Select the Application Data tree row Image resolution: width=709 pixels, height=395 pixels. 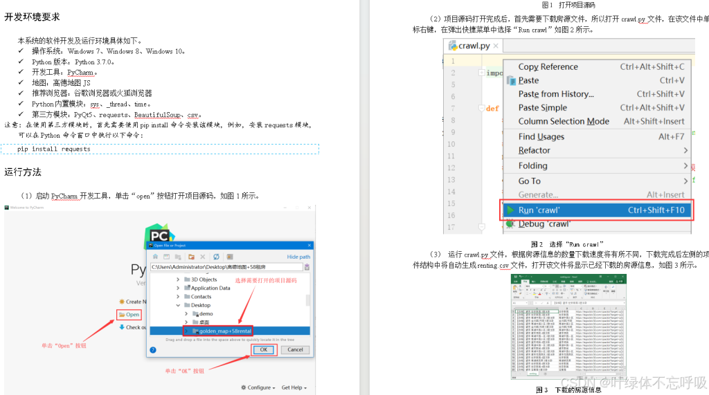pyautogui.click(x=228, y=288)
